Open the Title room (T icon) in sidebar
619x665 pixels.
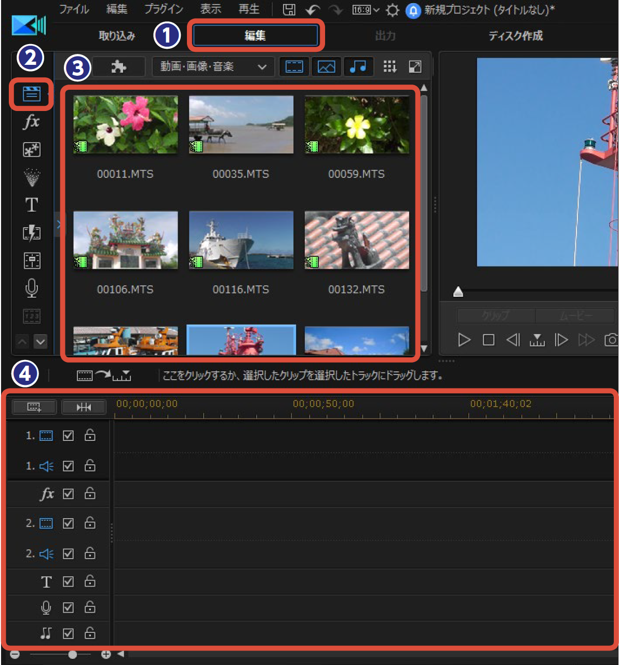(x=32, y=205)
